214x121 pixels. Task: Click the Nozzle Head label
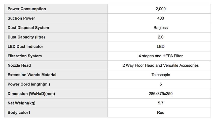coord(19,65)
